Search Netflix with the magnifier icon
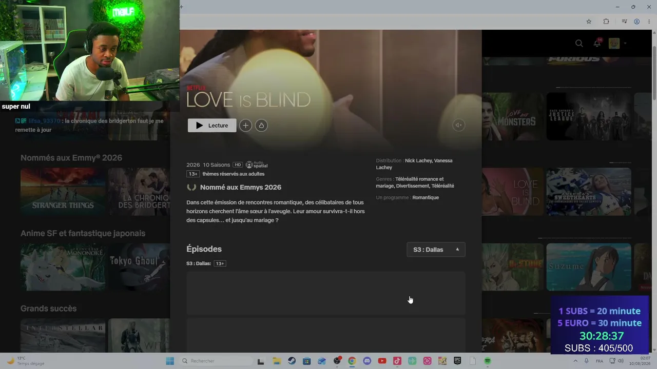 click(x=579, y=44)
